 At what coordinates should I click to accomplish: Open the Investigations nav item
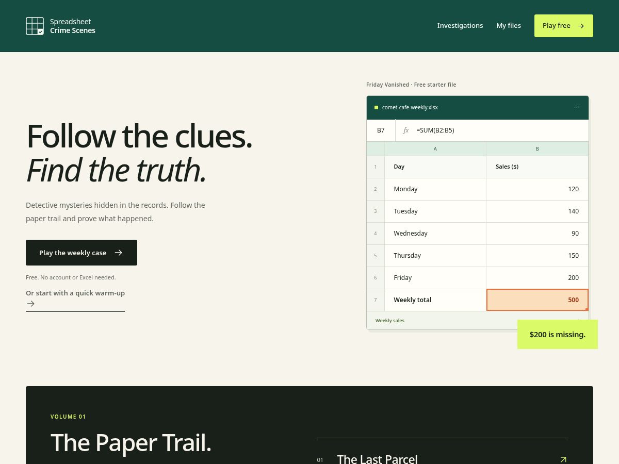pos(460,26)
